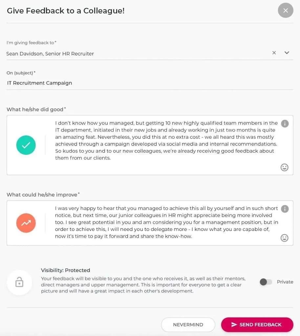Viewport: 300px width, 336px height.
Task: Click the circular Private toggle slider knob
Action: pos(263,282)
